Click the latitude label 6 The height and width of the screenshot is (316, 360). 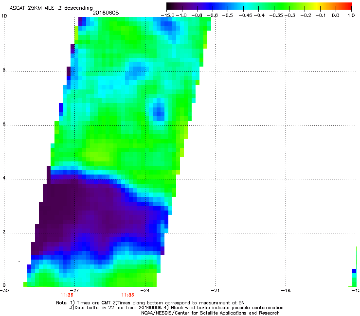[x=4, y=124]
